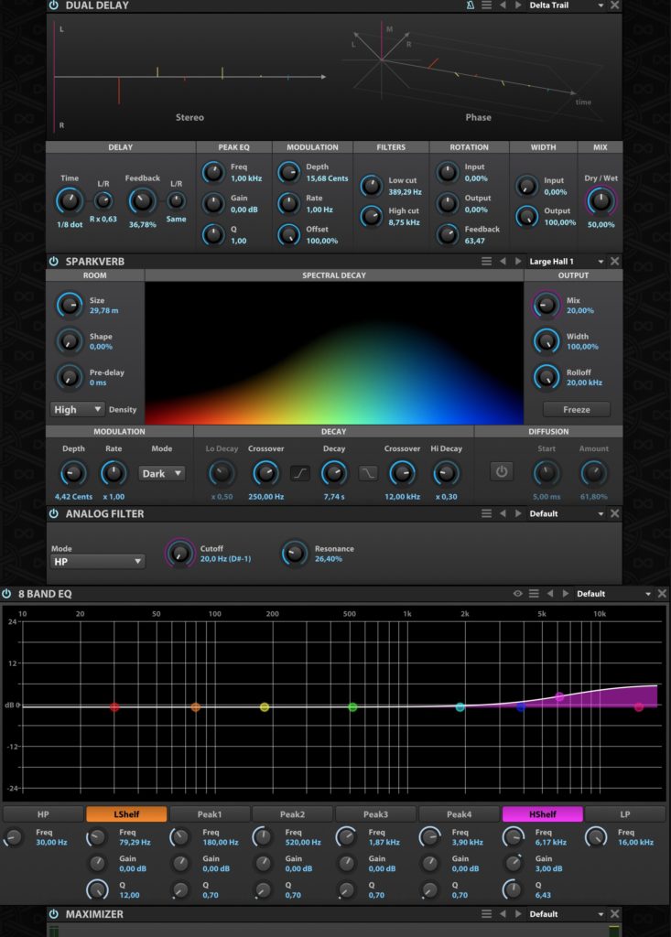Remove the Dual Delay module with X
This screenshot has height=937, width=671.
pyautogui.click(x=614, y=5)
